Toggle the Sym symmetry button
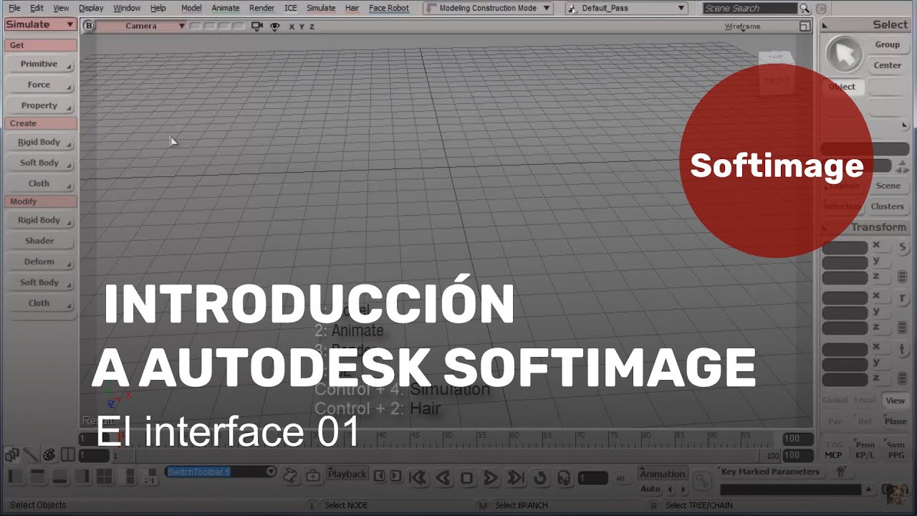 (x=896, y=445)
